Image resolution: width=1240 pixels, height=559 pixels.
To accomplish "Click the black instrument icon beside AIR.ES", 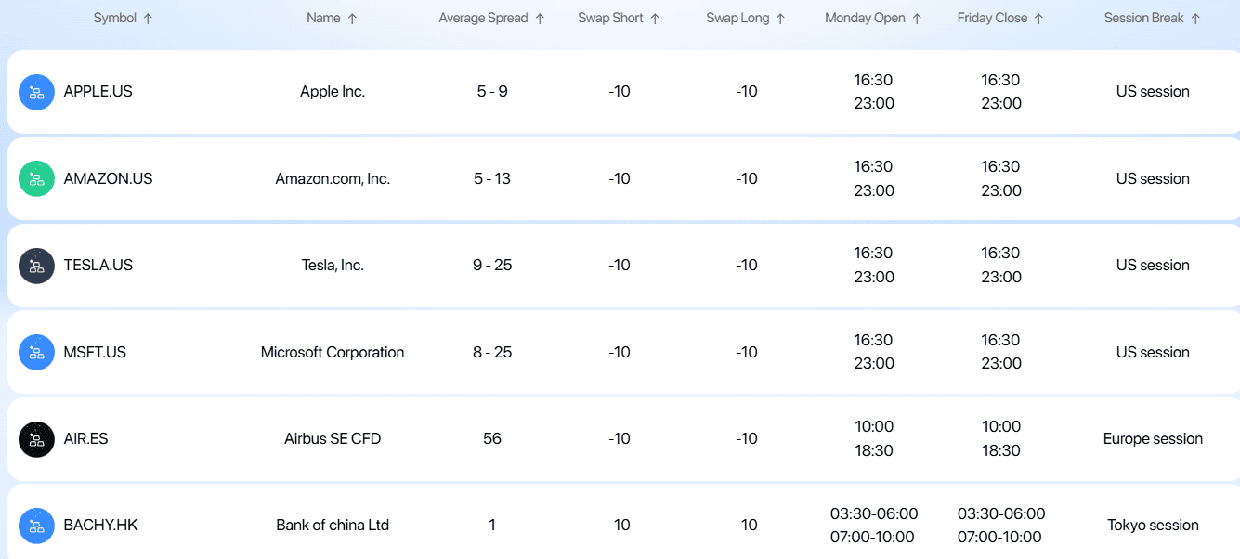I will click(36, 438).
